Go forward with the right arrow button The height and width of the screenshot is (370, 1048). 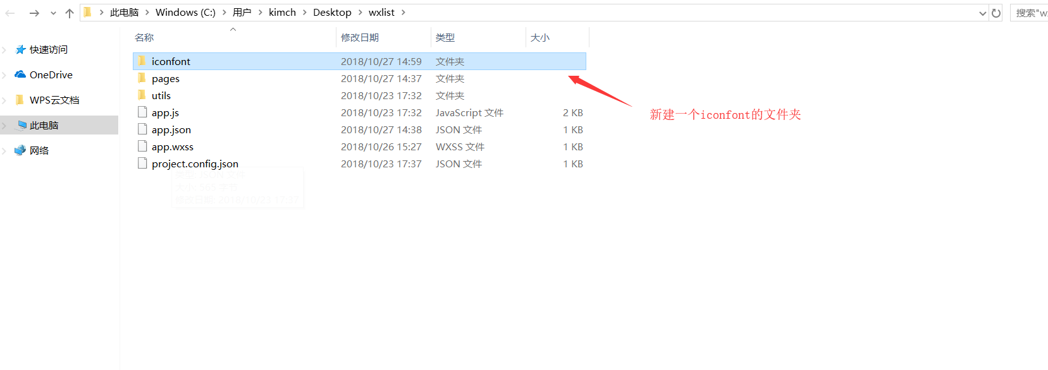click(34, 13)
